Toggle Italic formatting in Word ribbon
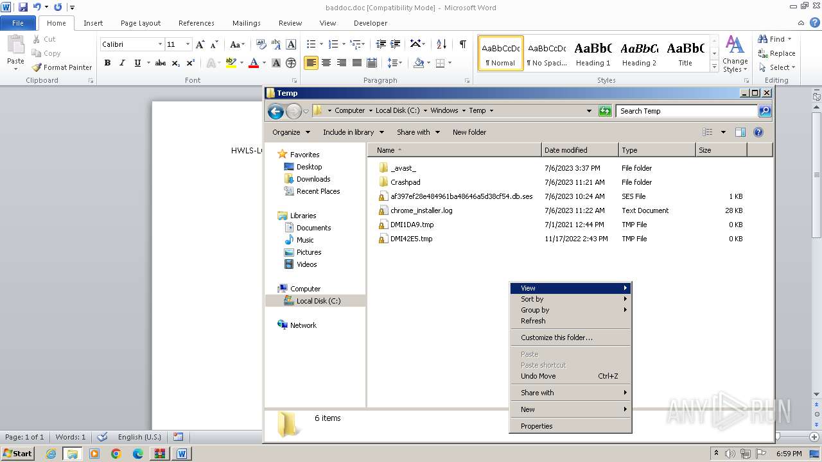The height and width of the screenshot is (462, 822). (122, 63)
